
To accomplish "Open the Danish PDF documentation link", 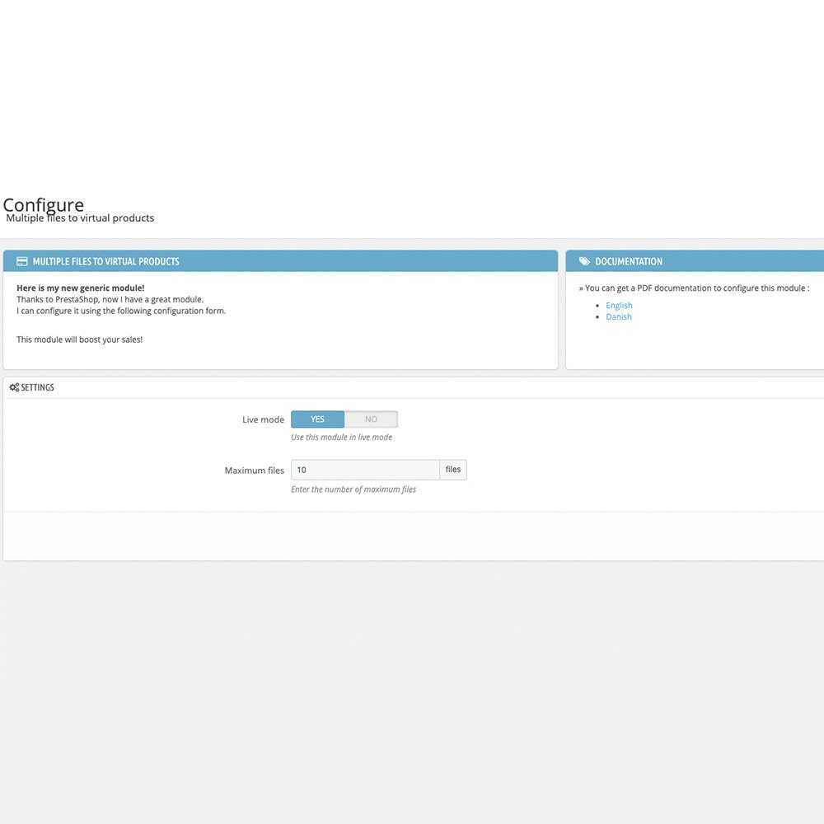I will (x=619, y=317).
